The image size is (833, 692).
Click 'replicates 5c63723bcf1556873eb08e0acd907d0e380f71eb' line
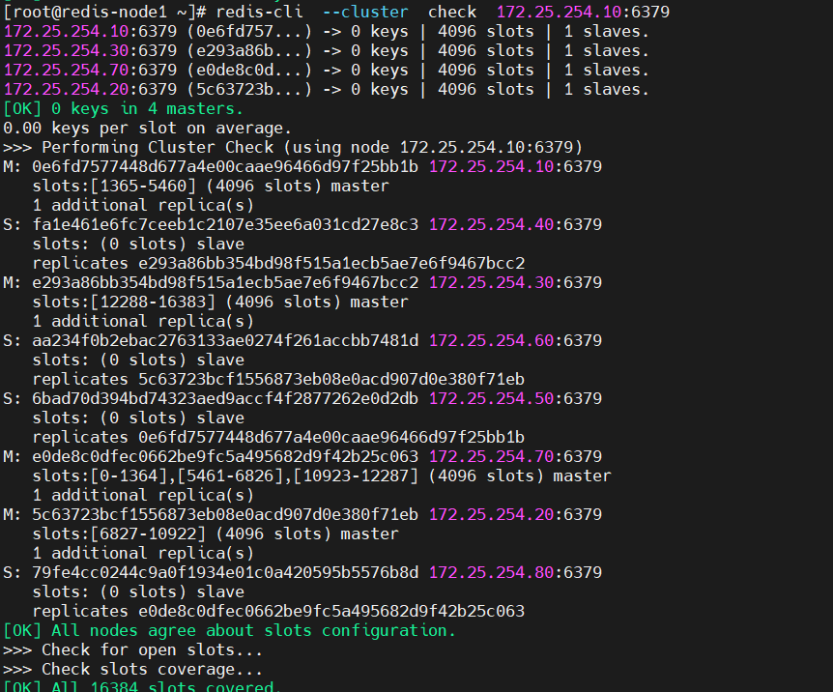pyautogui.click(x=278, y=380)
